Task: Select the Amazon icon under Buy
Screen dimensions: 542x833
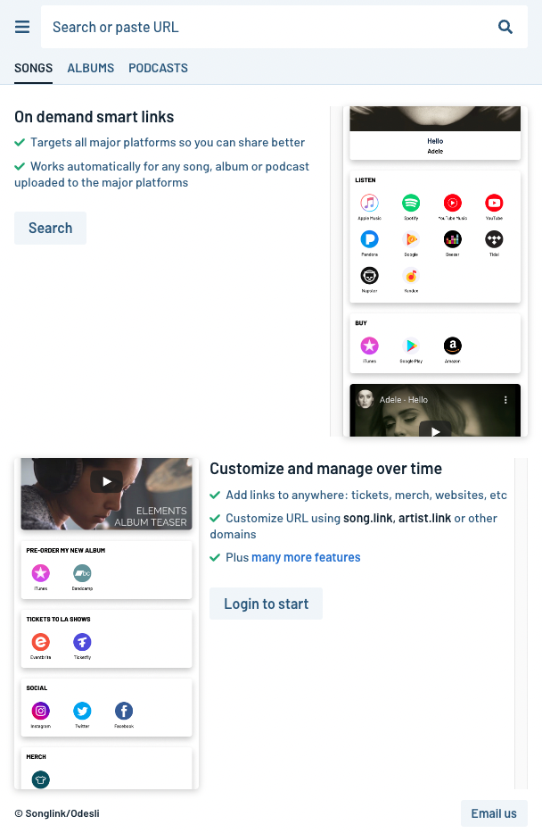Action: pyautogui.click(x=453, y=346)
